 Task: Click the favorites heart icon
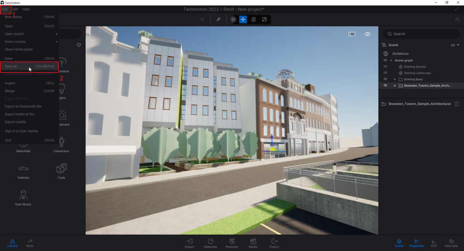point(79,45)
